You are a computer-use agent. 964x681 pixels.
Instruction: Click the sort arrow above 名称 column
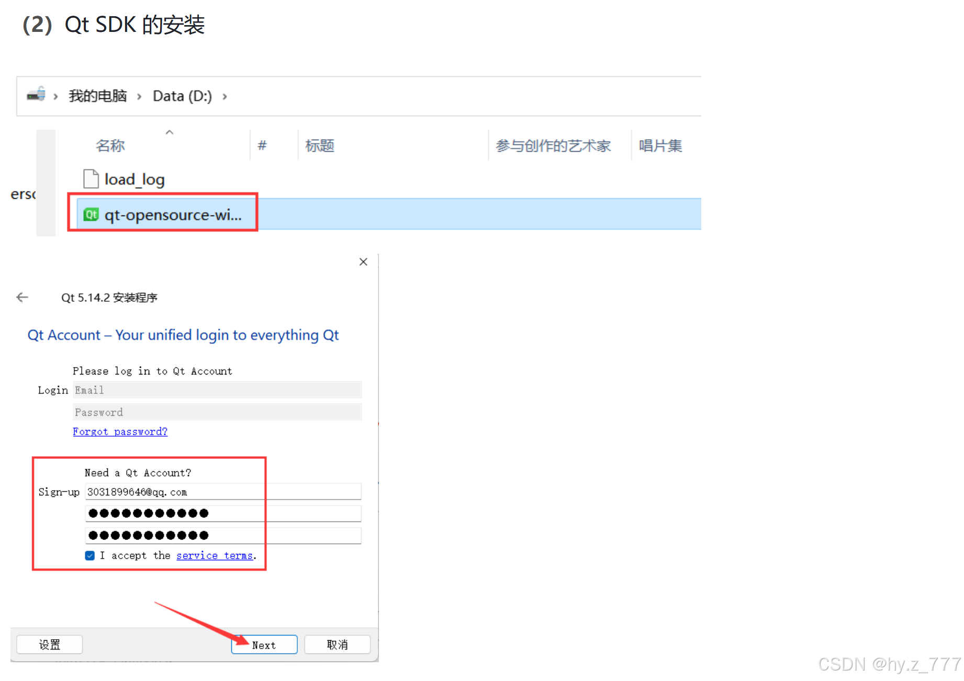pyautogui.click(x=170, y=132)
